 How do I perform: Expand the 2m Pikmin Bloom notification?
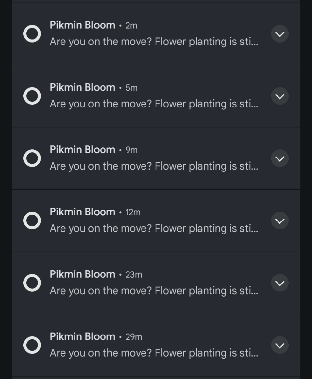(x=279, y=33)
